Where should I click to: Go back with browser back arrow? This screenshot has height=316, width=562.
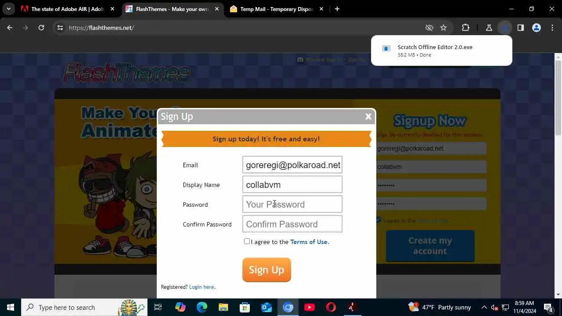pyautogui.click(x=10, y=28)
